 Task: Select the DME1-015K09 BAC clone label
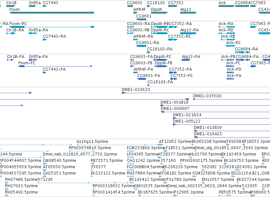click(x=207, y=96)
